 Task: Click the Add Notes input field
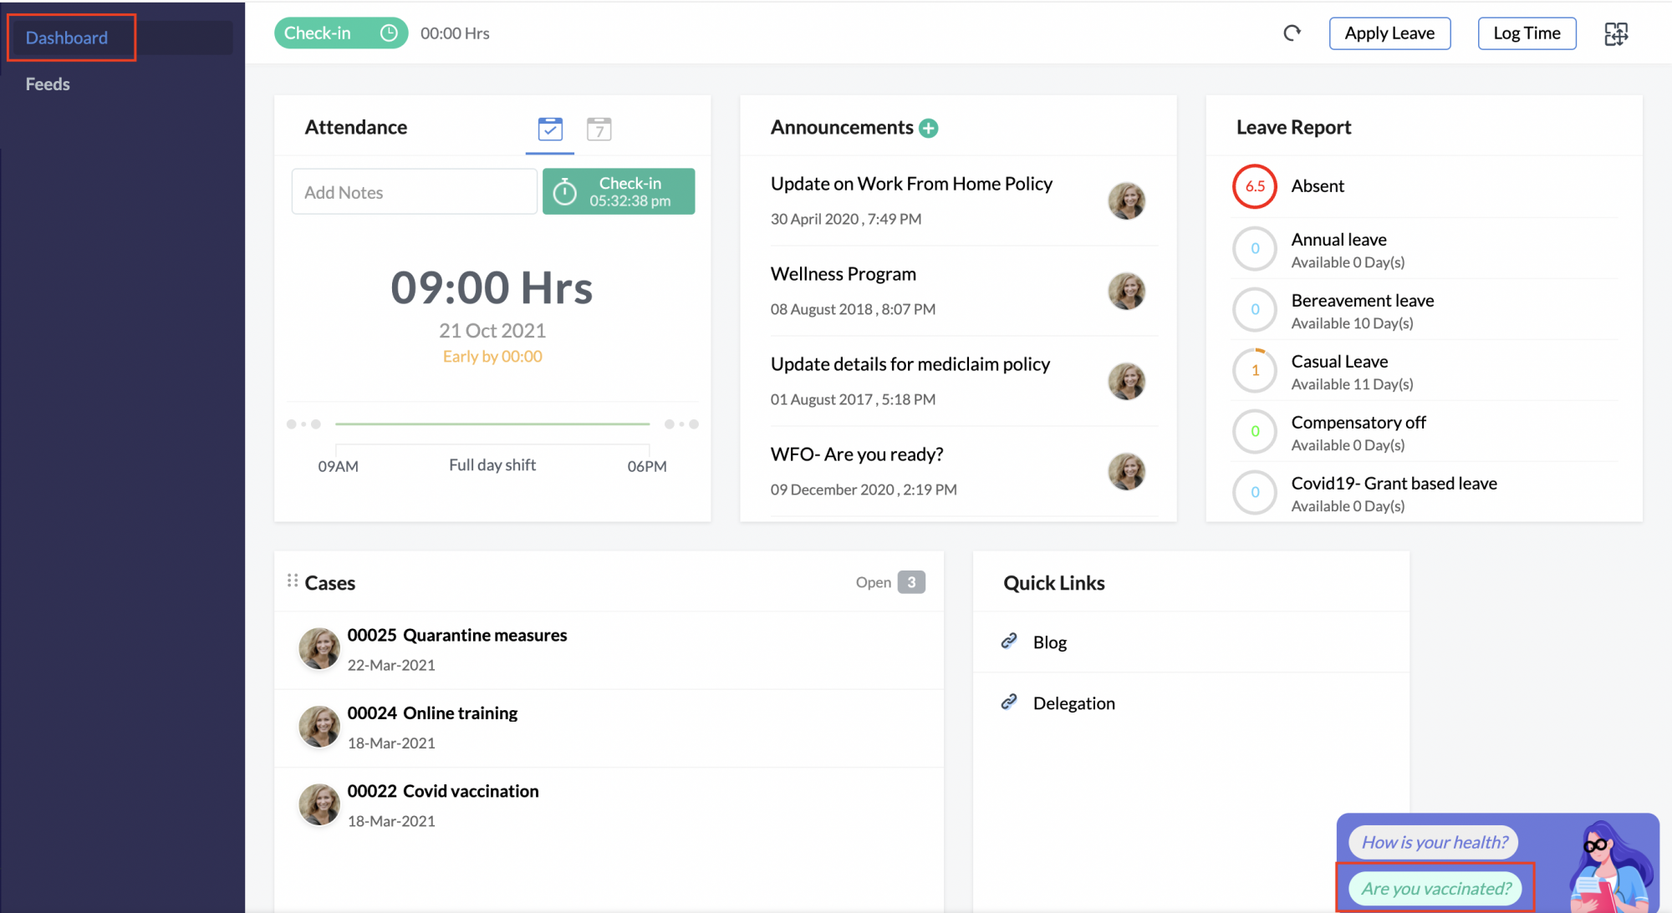pos(413,191)
